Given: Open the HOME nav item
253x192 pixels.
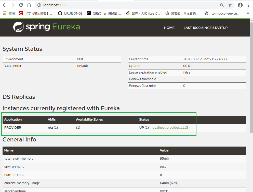Looking at the screenshot, I should [169, 28].
